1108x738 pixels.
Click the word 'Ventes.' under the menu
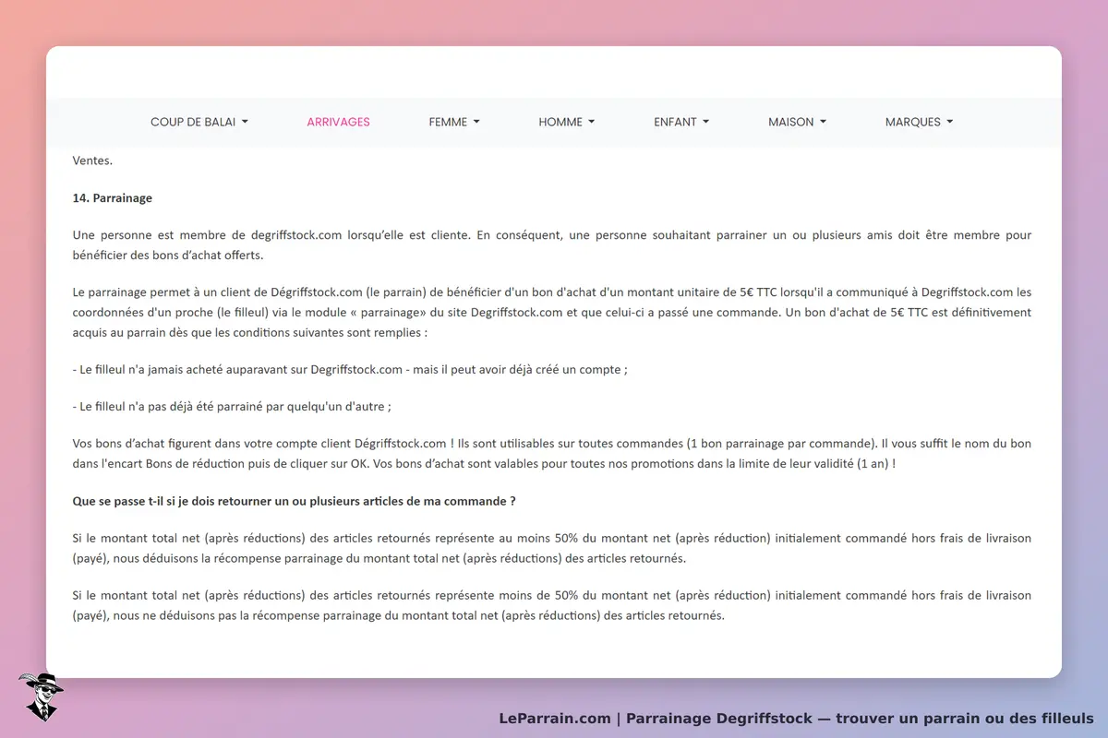[x=92, y=161]
